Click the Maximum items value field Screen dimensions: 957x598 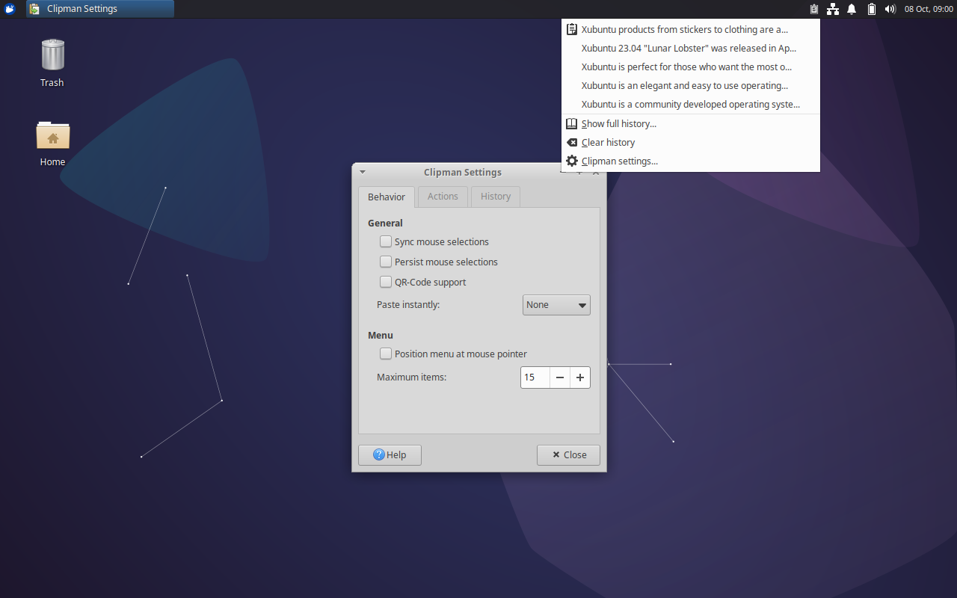[535, 377]
